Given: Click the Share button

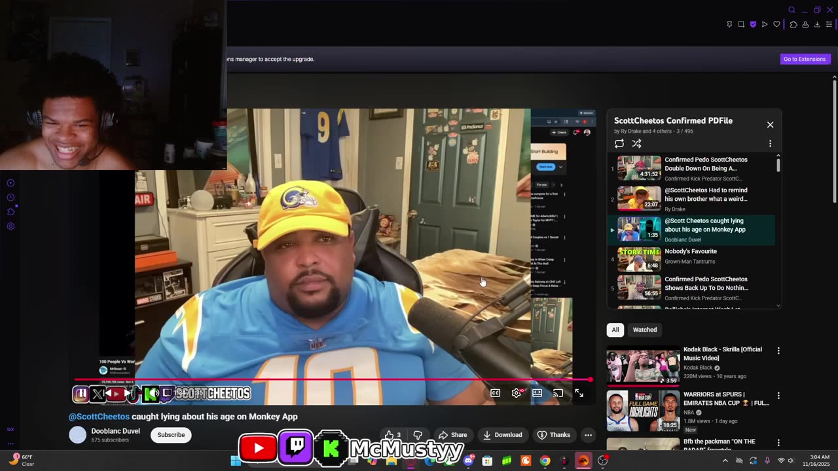Looking at the screenshot, I should pos(452,435).
